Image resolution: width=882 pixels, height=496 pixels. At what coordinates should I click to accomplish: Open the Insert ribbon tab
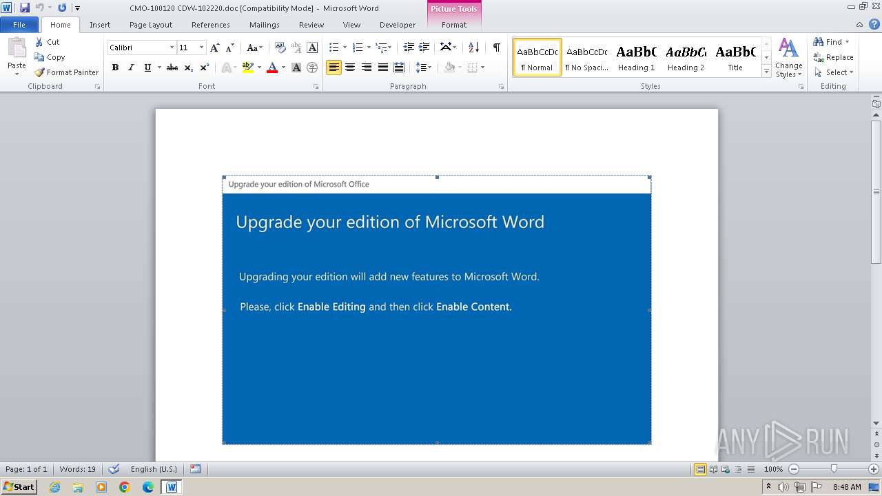[100, 25]
